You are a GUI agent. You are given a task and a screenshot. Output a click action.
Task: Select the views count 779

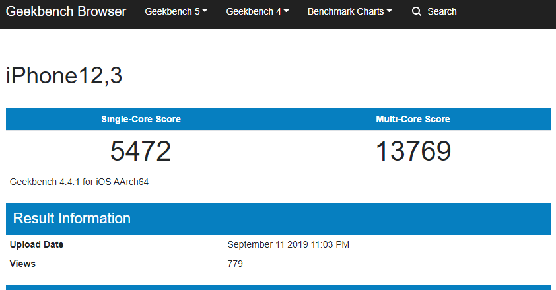[235, 264]
